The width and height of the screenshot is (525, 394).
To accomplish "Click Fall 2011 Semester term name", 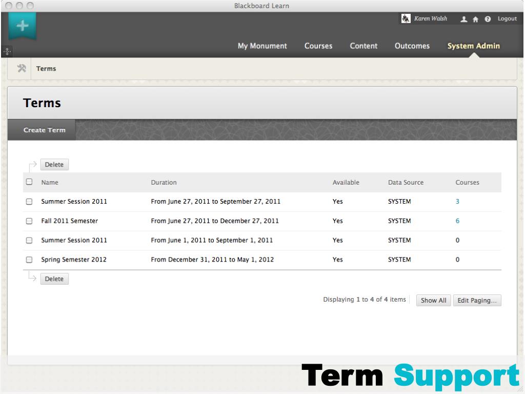I will click(69, 221).
